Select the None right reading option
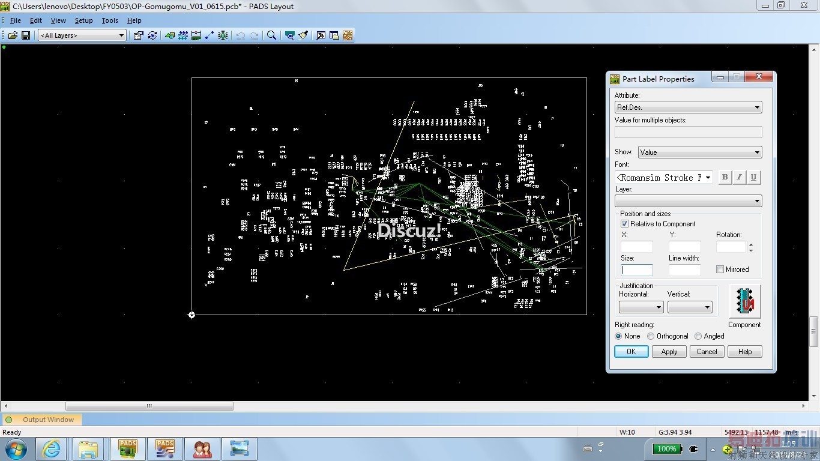This screenshot has height=461, width=820. pyautogui.click(x=618, y=336)
